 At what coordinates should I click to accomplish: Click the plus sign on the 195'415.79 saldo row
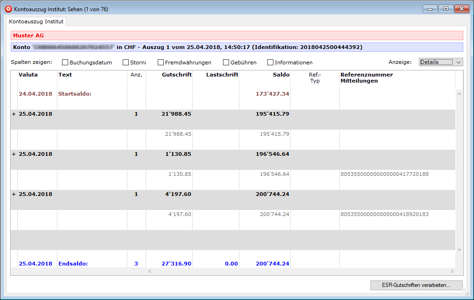point(14,114)
